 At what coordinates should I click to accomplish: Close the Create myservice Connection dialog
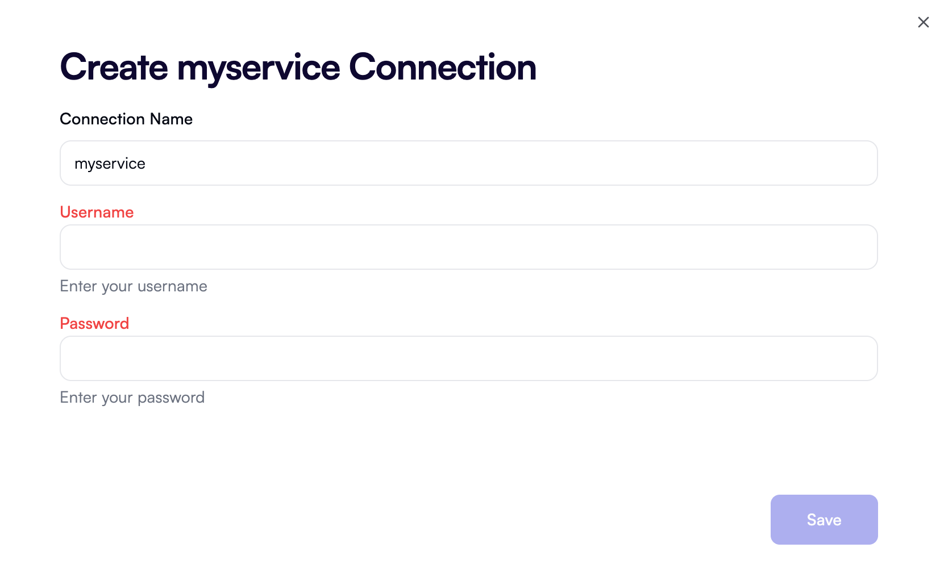coord(923,22)
